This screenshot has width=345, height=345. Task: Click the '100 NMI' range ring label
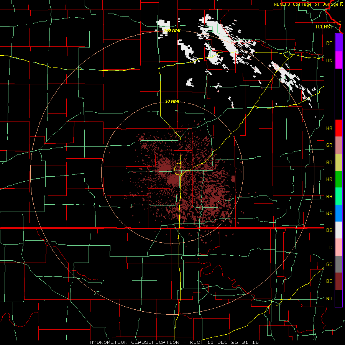click(x=172, y=30)
